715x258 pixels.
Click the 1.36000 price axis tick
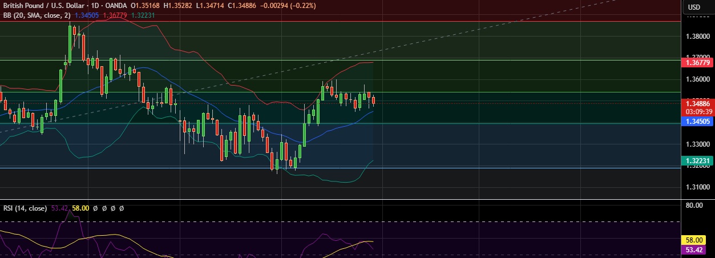pos(698,79)
